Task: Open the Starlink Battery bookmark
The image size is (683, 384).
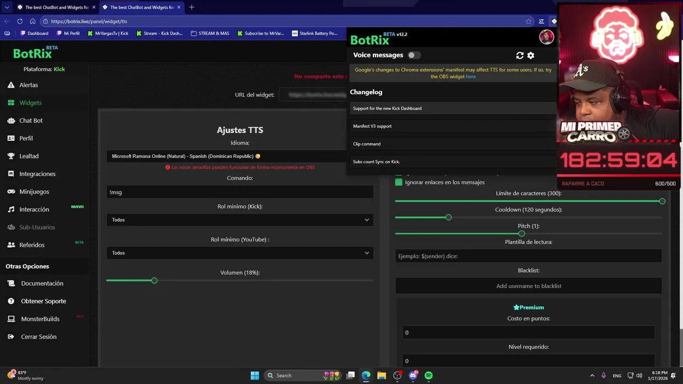Action: [314, 33]
